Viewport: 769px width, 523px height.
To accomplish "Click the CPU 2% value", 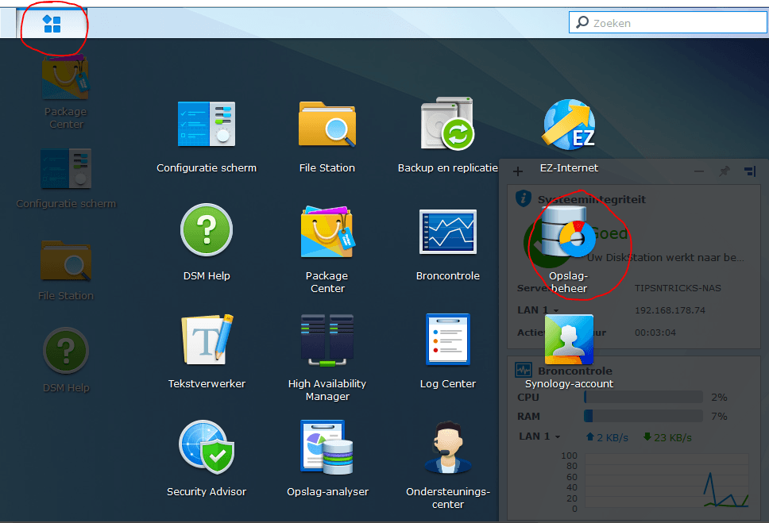I will click(719, 397).
